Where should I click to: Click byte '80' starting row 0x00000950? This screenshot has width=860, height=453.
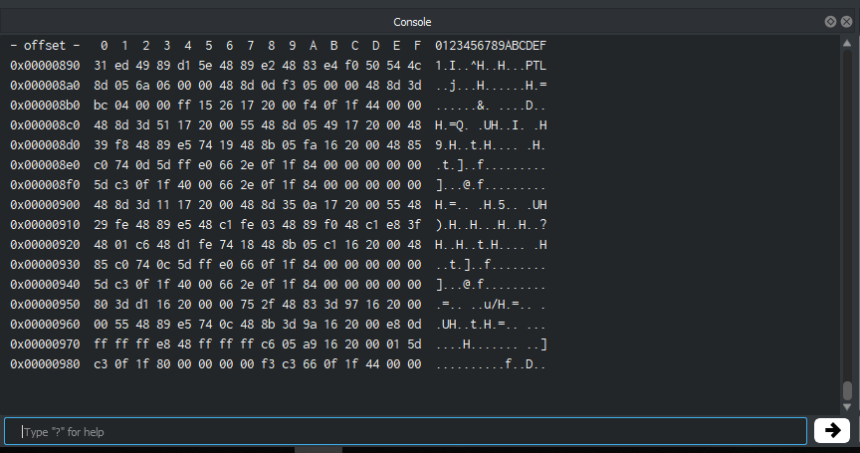pos(101,305)
